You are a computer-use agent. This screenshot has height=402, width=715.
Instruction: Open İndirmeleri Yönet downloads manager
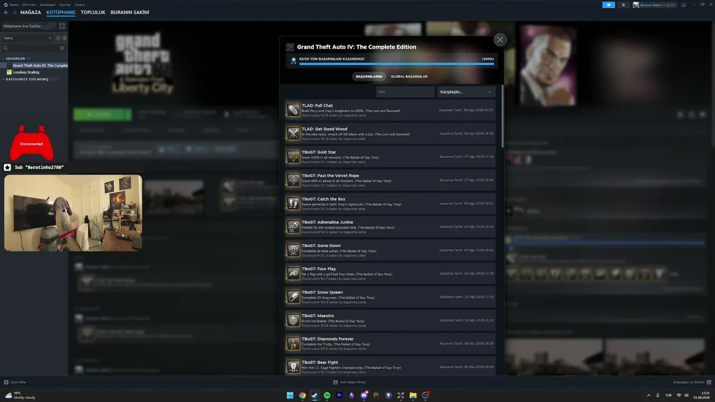(x=349, y=382)
